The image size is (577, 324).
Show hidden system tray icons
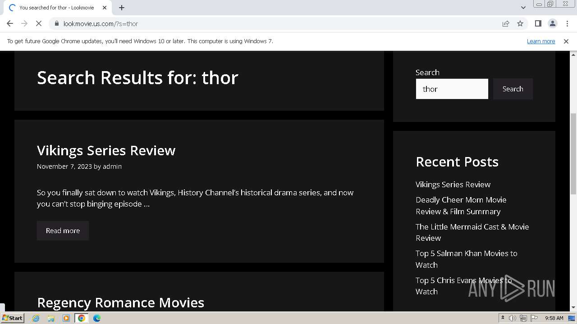(x=503, y=318)
